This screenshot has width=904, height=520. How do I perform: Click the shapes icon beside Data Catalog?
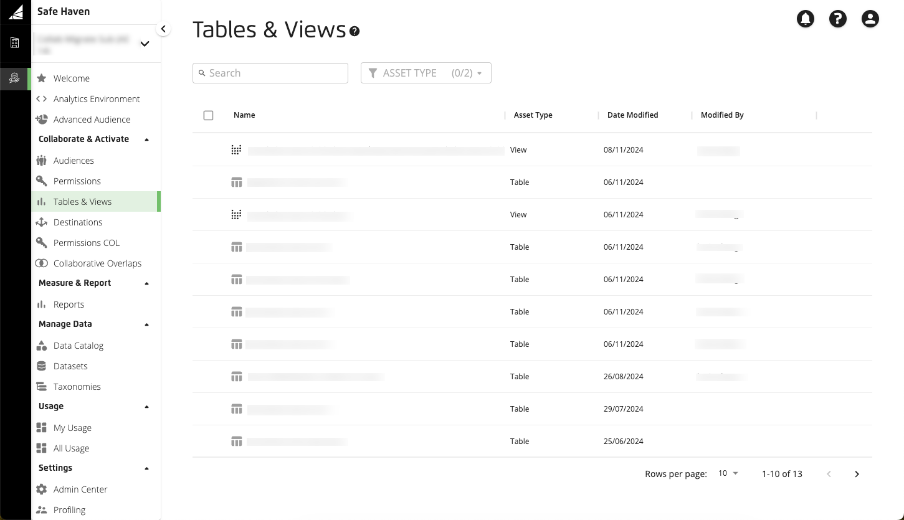tap(42, 346)
